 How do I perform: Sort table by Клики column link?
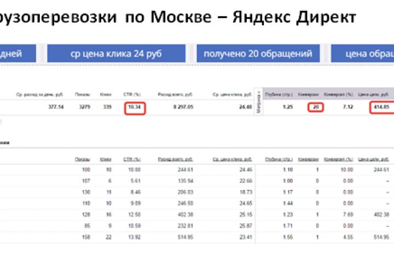tap(106, 159)
